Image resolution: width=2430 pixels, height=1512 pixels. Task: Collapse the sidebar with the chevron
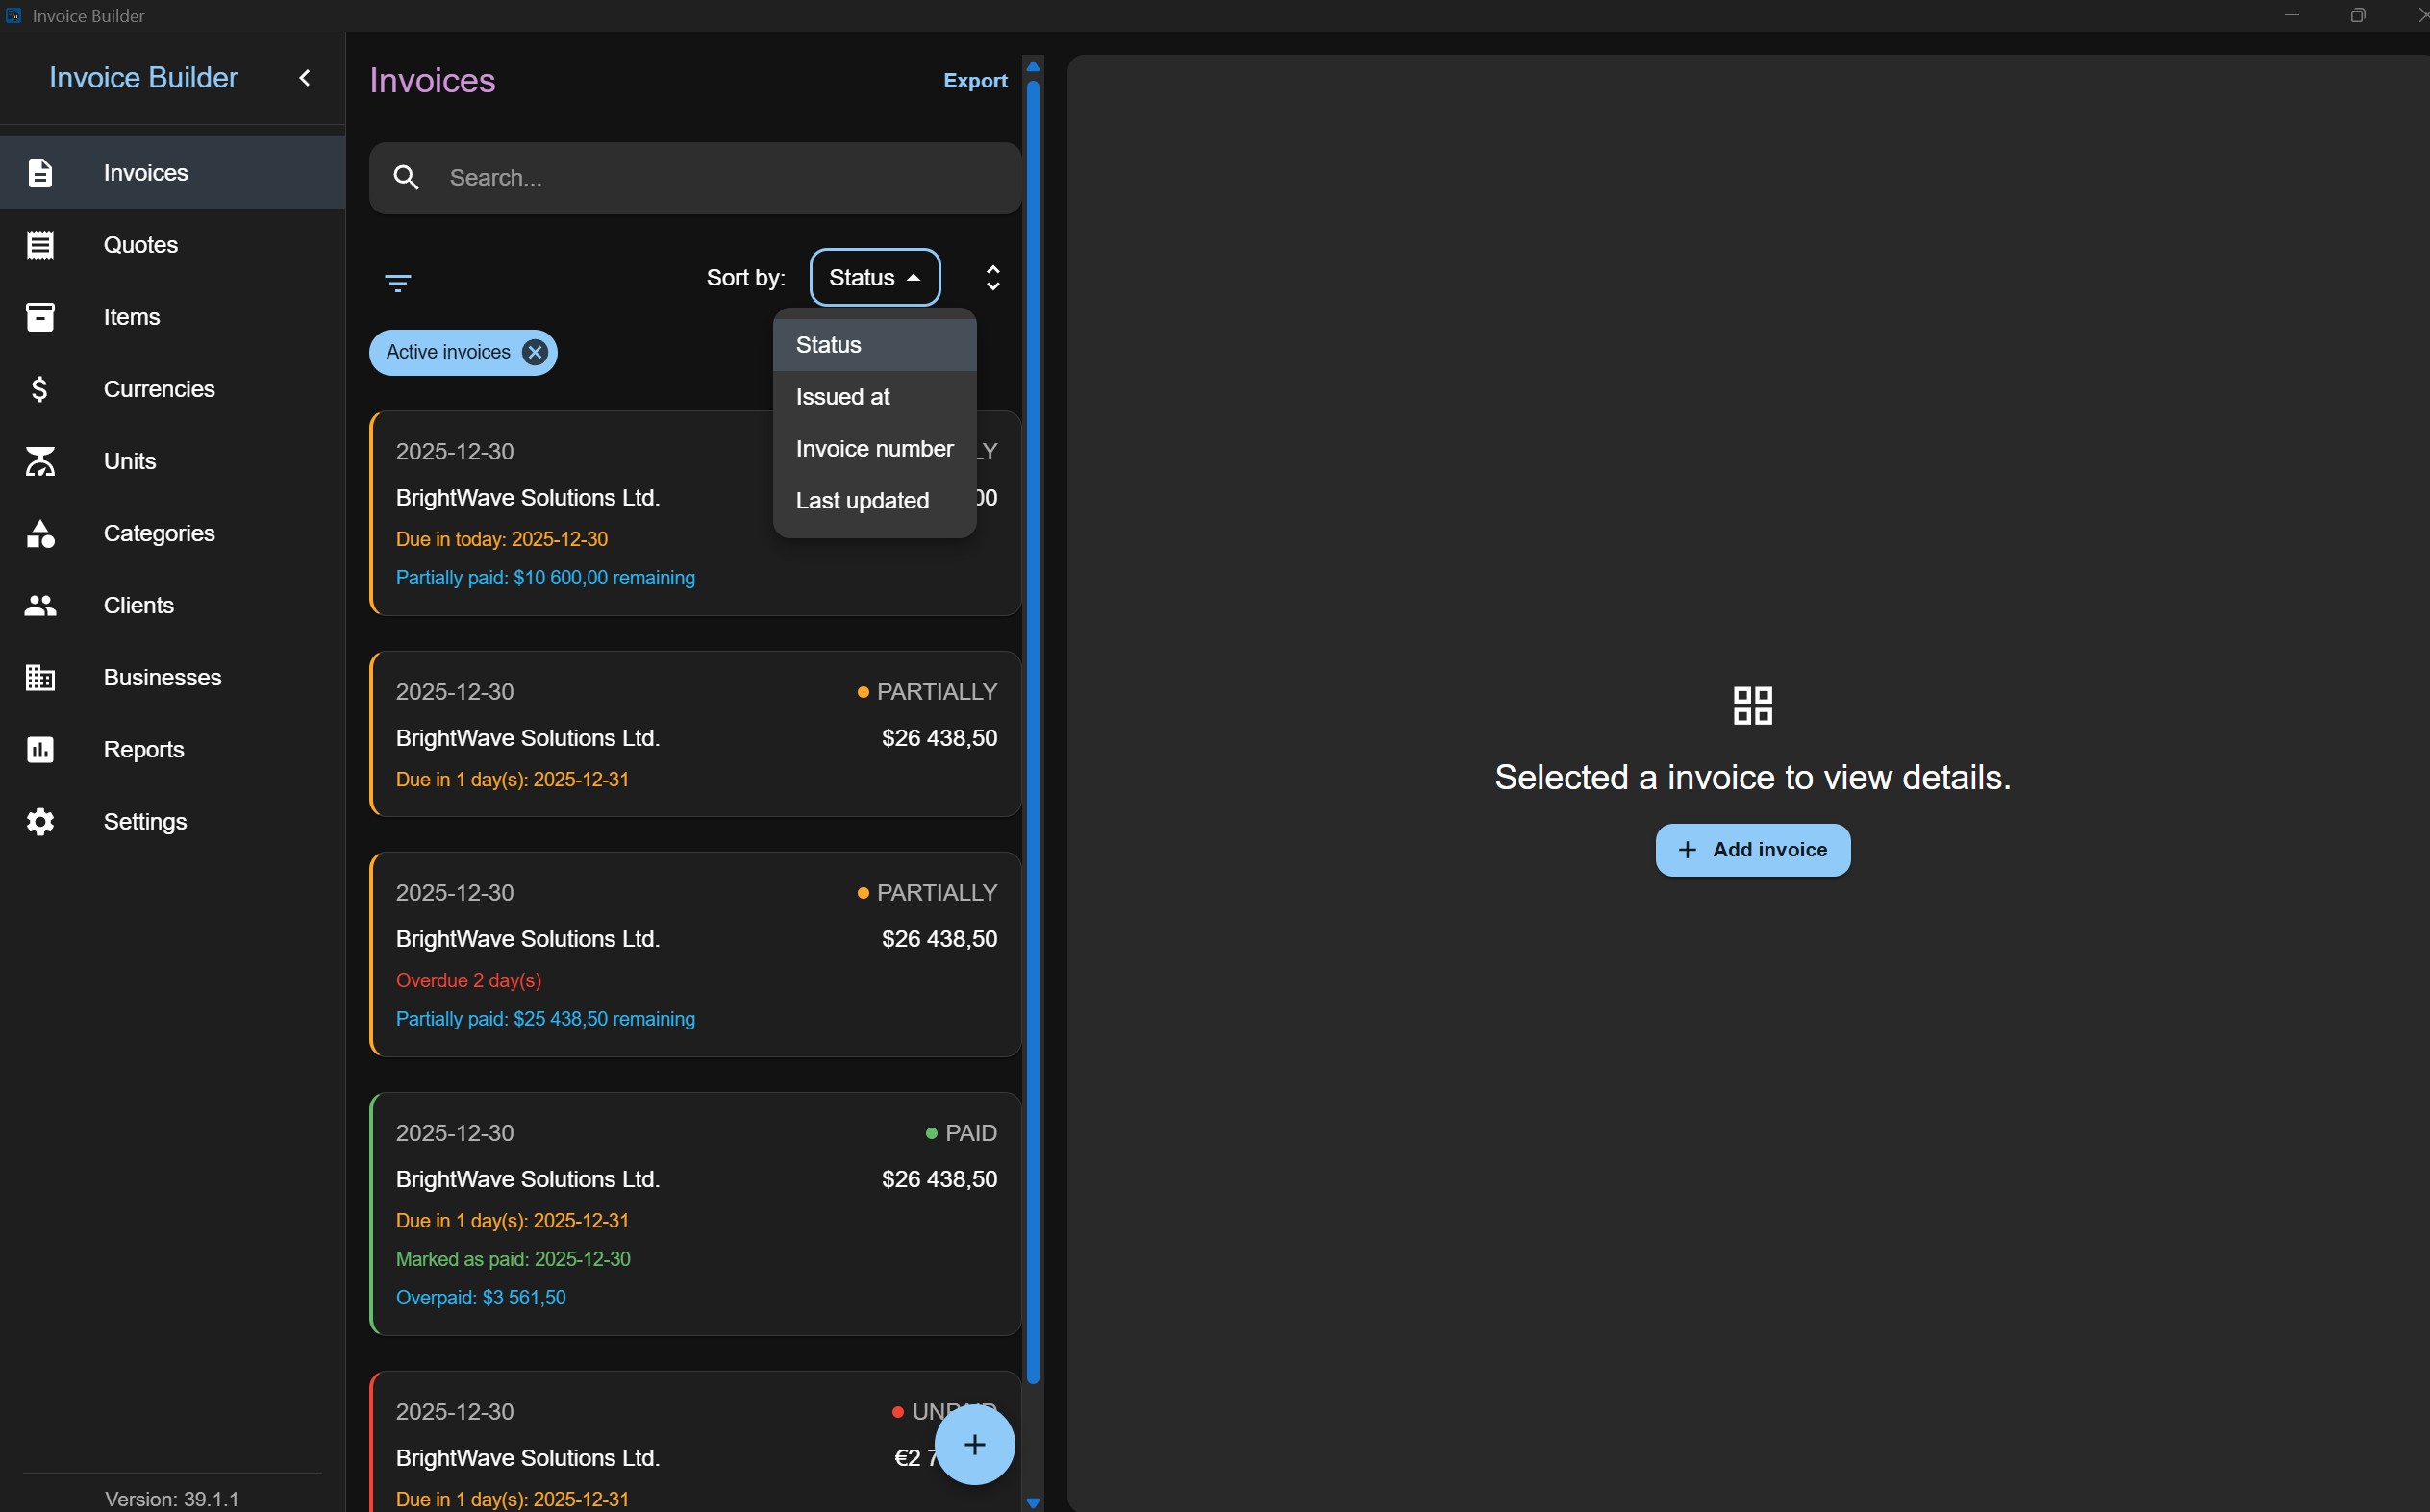(305, 77)
